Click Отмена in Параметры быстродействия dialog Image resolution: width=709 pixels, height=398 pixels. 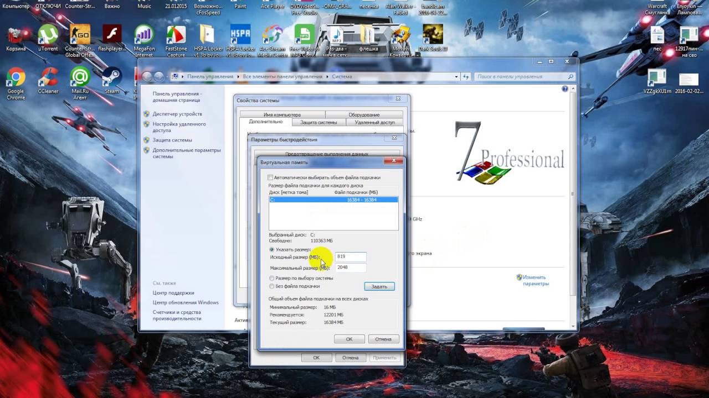click(350, 358)
